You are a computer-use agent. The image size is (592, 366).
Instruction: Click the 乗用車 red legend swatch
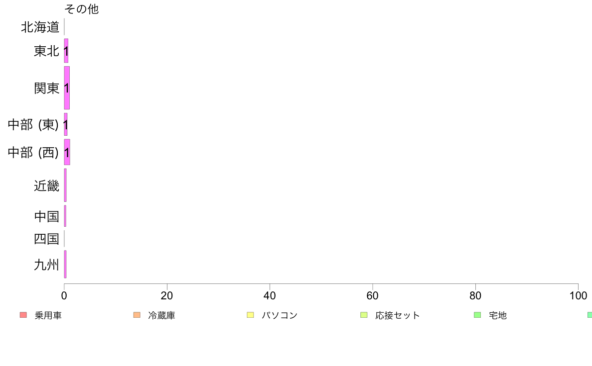point(23,315)
